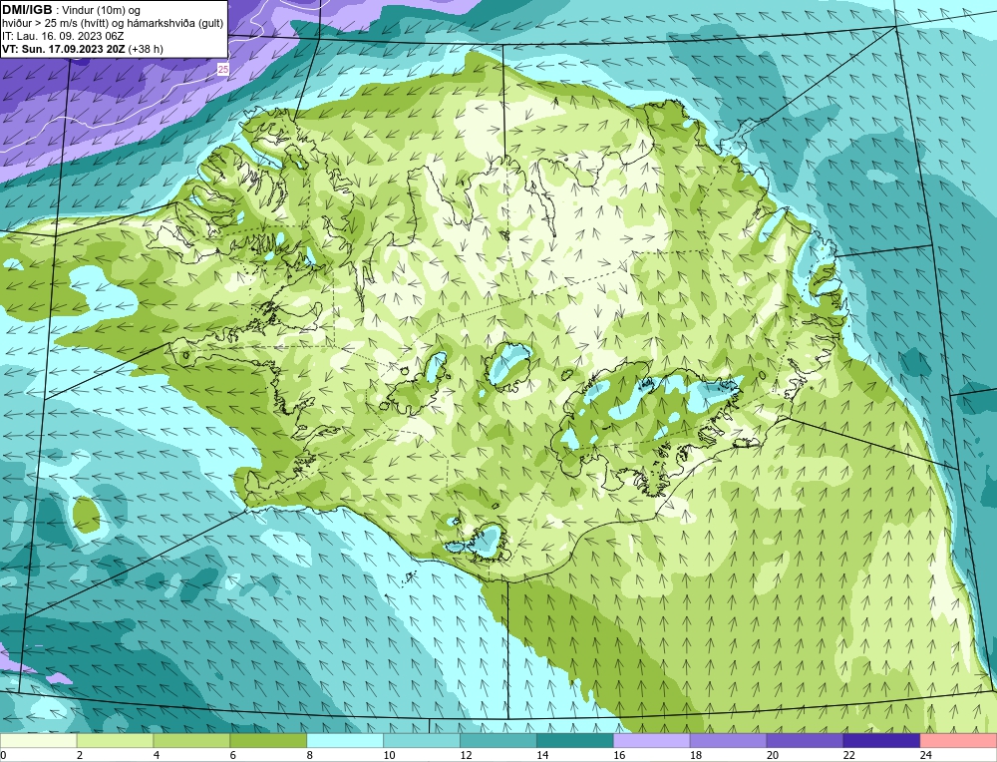Click the 'IT: Lau. 16. 09. 2023 06Z' line
The width and height of the screenshot is (997, 762).
click(63, 36)
